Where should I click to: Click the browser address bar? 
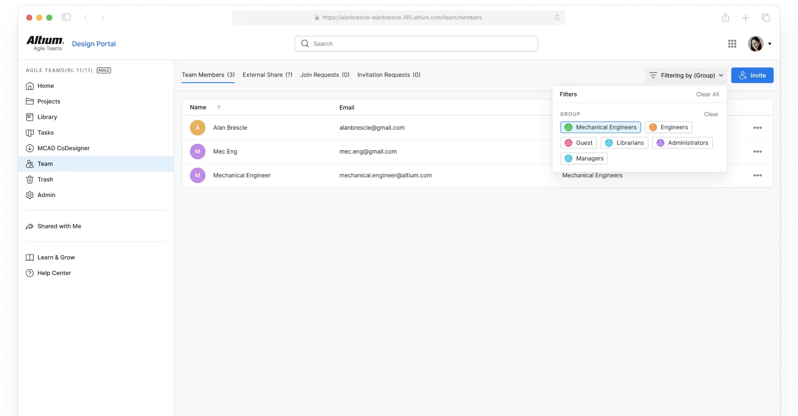(x=399, y=17)
